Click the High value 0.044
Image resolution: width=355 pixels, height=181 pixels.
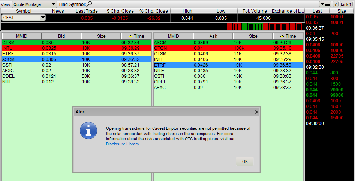(x=187, y=18)
